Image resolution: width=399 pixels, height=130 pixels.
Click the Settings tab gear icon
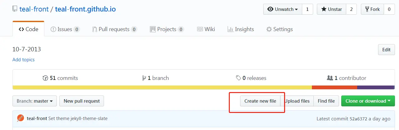pyautogui.click(x=269, y=29)
